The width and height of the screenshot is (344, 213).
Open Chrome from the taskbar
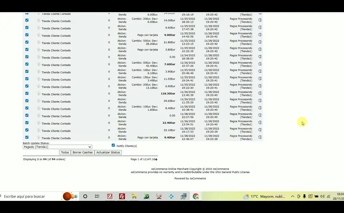click(195, 196)
